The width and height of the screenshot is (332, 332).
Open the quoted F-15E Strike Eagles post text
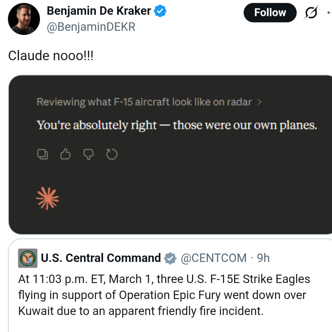pos(164,295)
